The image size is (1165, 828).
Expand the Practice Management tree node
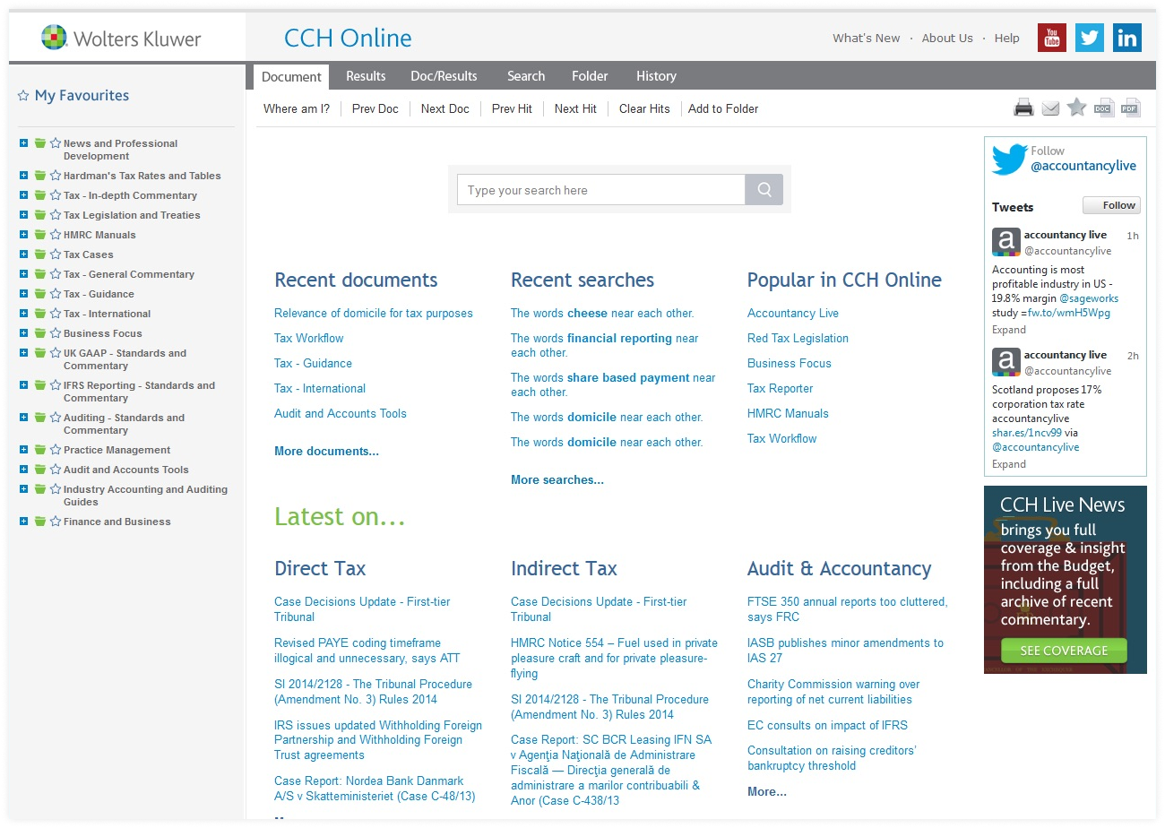click(x=24, y=450)
